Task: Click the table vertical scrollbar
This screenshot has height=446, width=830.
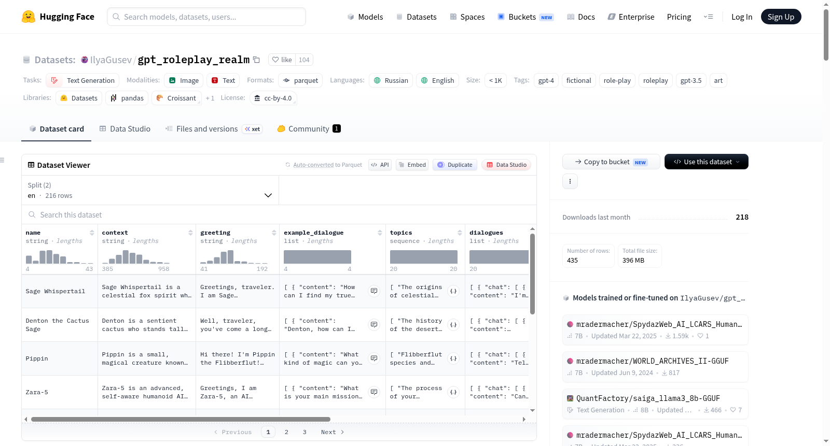Action: coord(532,274)
